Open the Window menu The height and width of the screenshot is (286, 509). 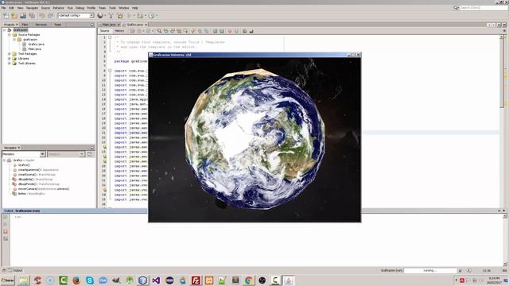pyautogui.click(x=124, y=8)
